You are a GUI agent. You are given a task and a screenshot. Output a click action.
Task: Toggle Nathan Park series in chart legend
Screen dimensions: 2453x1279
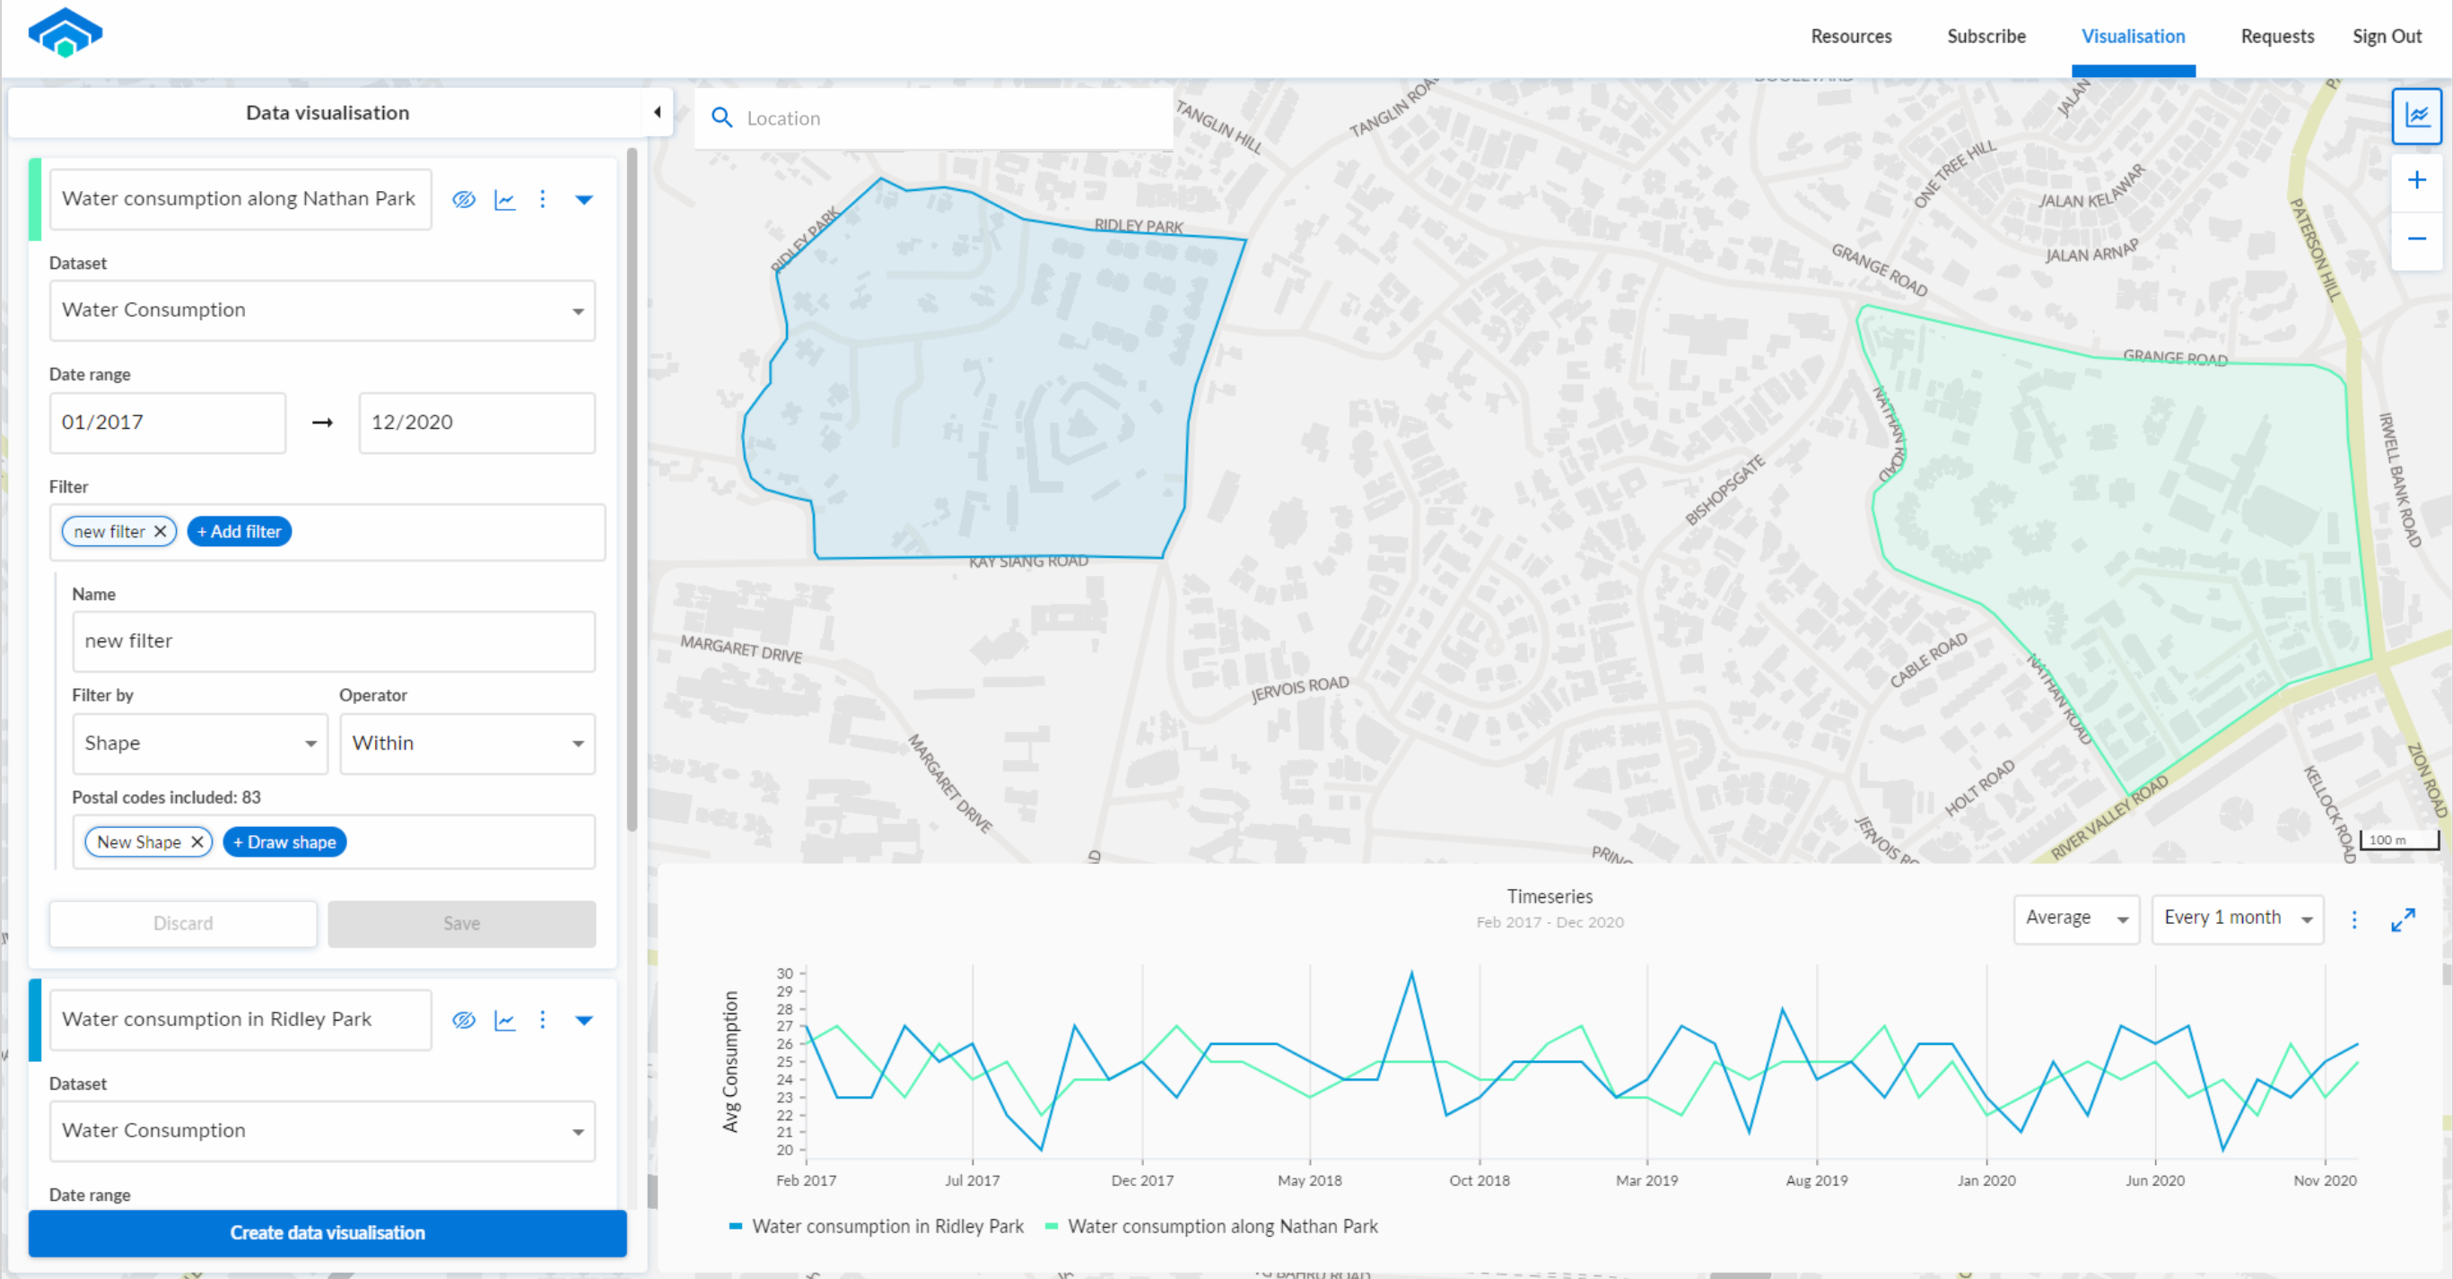pyautogui.click(x=1211, y=1226)
